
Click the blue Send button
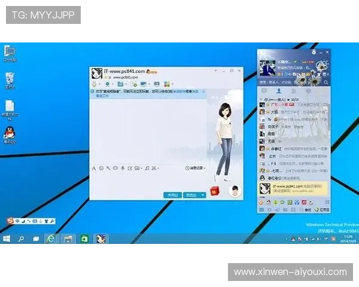pyautogui.click(x=191, y=195)
